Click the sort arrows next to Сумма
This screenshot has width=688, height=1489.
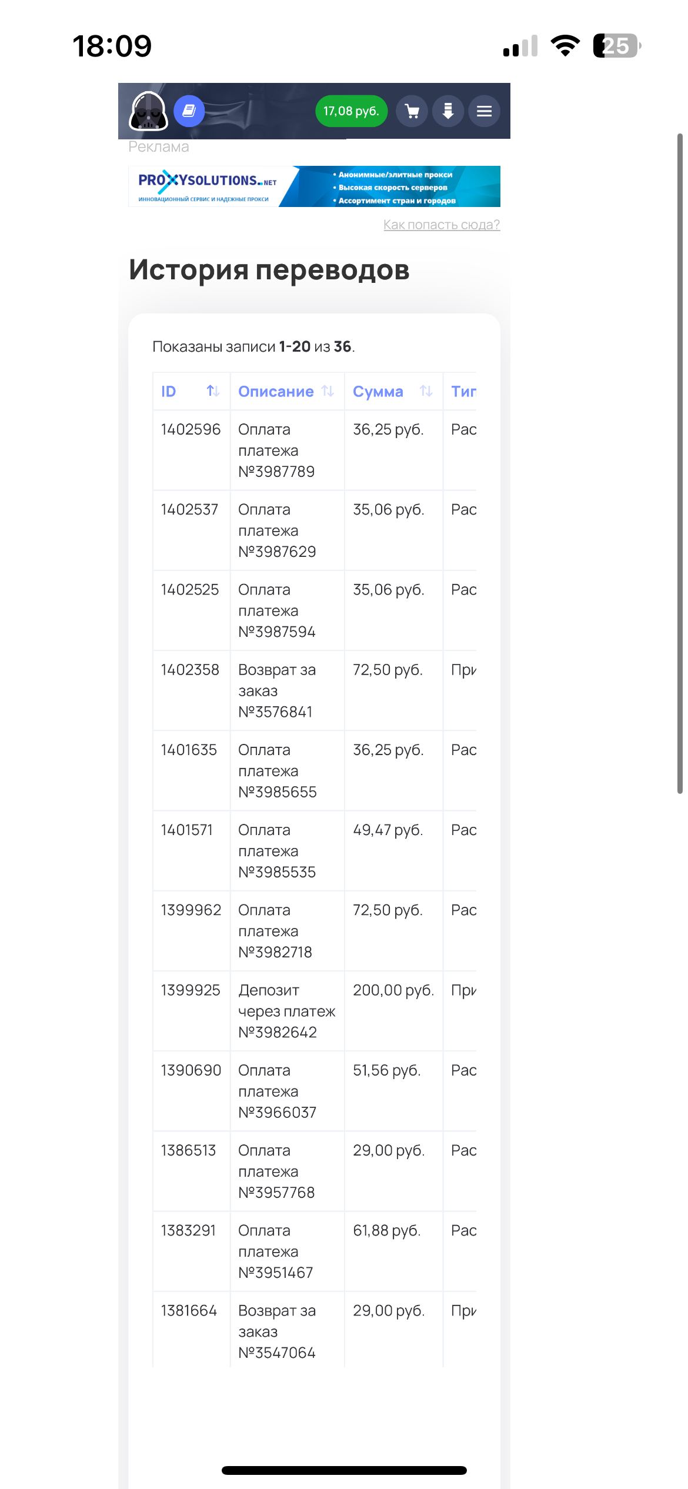click(426, 391)
